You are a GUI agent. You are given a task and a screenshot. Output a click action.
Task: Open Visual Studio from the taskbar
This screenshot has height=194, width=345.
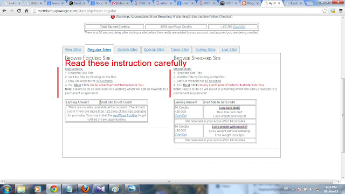pyautogui.click(x=101, y=189)
